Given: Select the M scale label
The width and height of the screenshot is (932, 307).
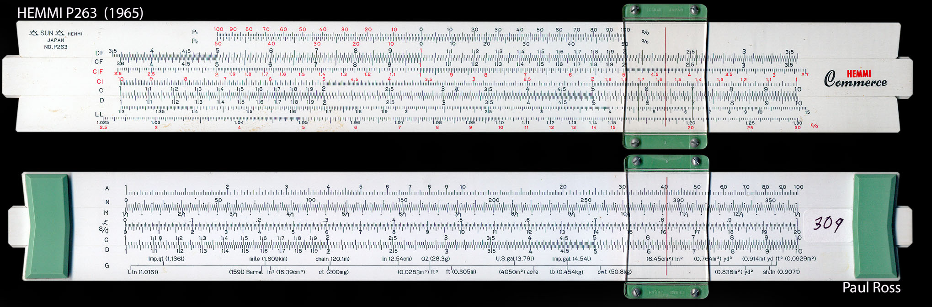Looking at the screenshot, I should (107, 213).
